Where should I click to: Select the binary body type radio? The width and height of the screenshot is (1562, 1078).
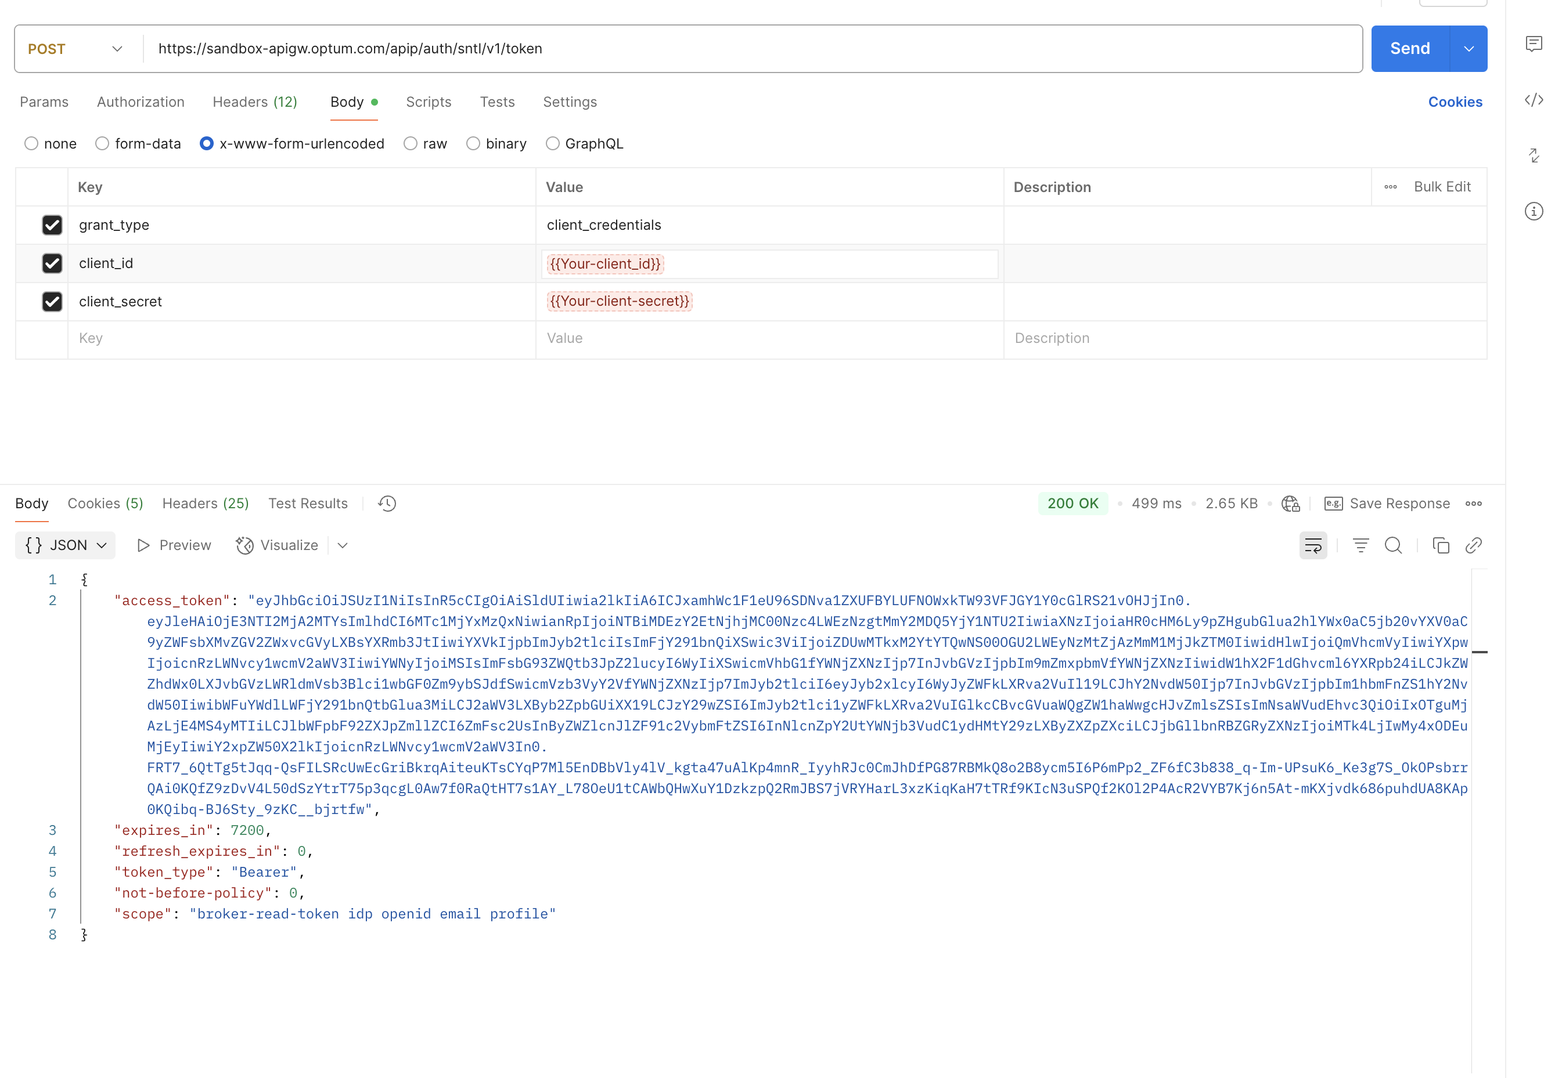pyautogui.click(x=473, y=143)
